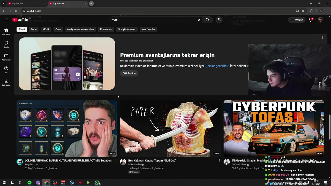Open Abonelikler in the sidebar

6,57
